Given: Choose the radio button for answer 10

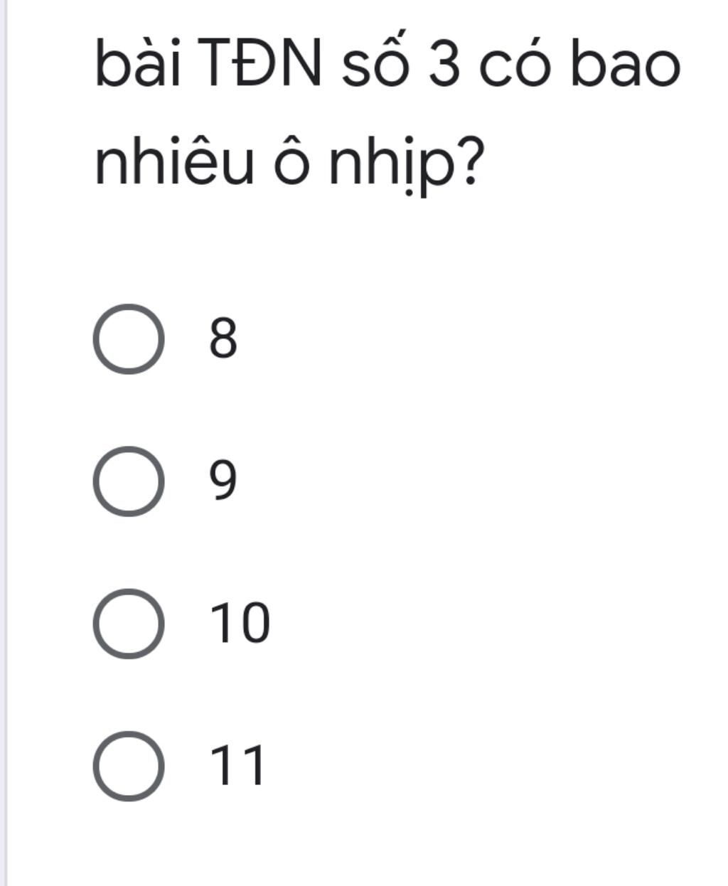Looking at the screenshot, I should point(129,623).
